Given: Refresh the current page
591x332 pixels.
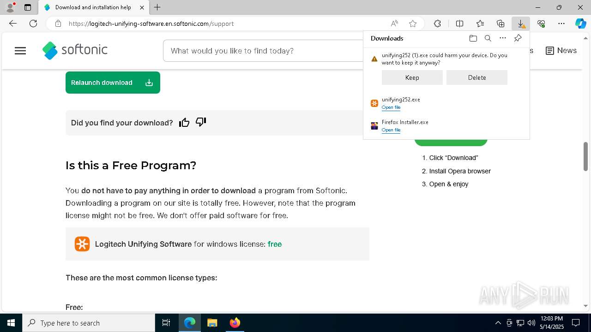Looking at the screenshot, I should tap(33, 24).
